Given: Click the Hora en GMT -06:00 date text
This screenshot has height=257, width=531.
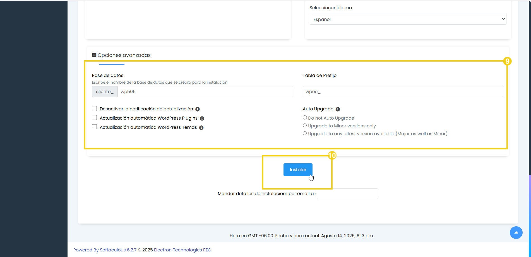Looking at the screenshot, I should 302,236.
